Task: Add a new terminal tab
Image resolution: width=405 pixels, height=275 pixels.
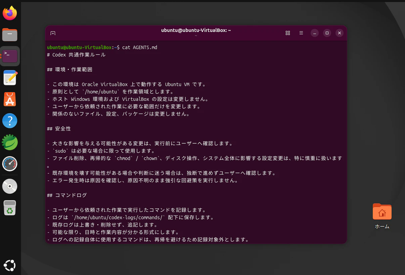Action: tap(53, 33)
